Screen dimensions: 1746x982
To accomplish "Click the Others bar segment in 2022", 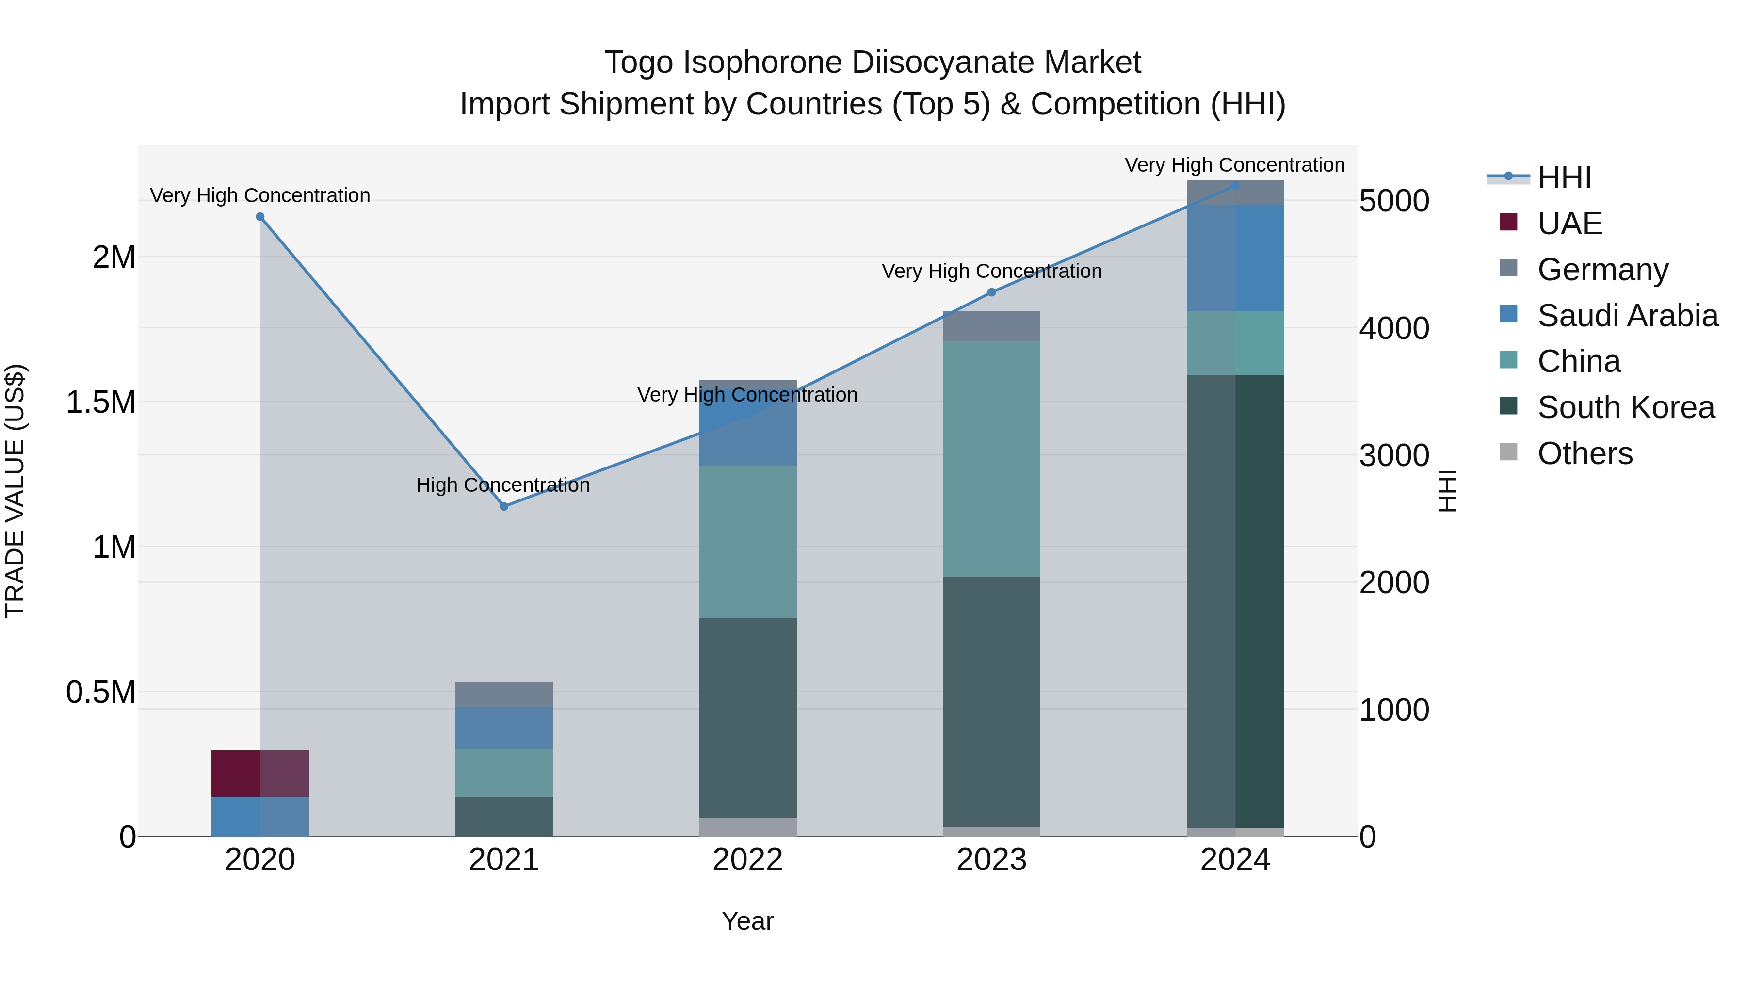I will pos(747,827).
